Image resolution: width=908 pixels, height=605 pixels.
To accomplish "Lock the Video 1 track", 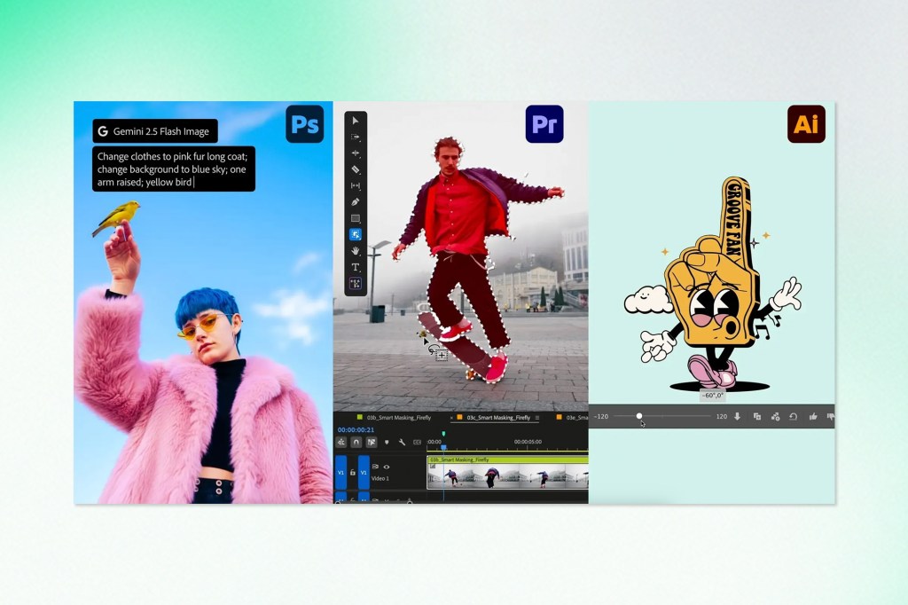I will pyautogui.click(x=351, y=473).
